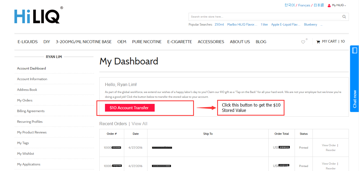Switch language to Japanese
The image size is (359, 171).
pyautogui.click(x=319, y=5)
